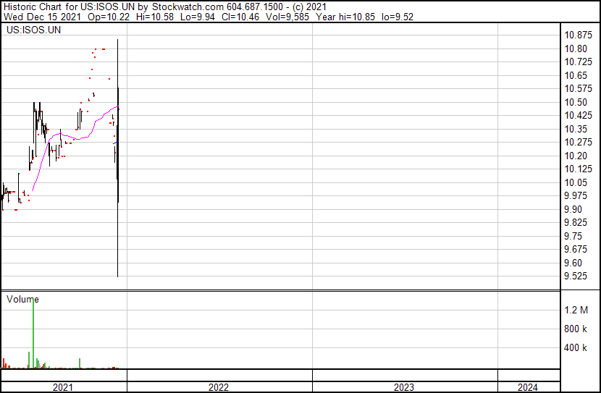Screen dimensions: 601x393
Task: Select the 2024 year label on timeline
Action: [x=528, y=387]
